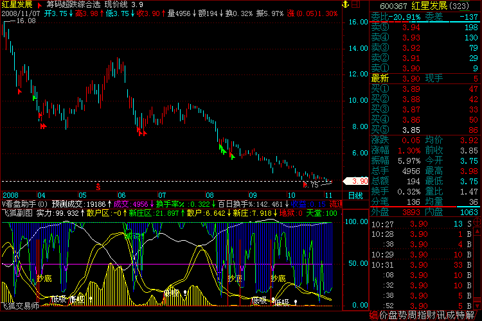Click the 2008/11/07 date in the header
The image size is (482, 321).
21,14
